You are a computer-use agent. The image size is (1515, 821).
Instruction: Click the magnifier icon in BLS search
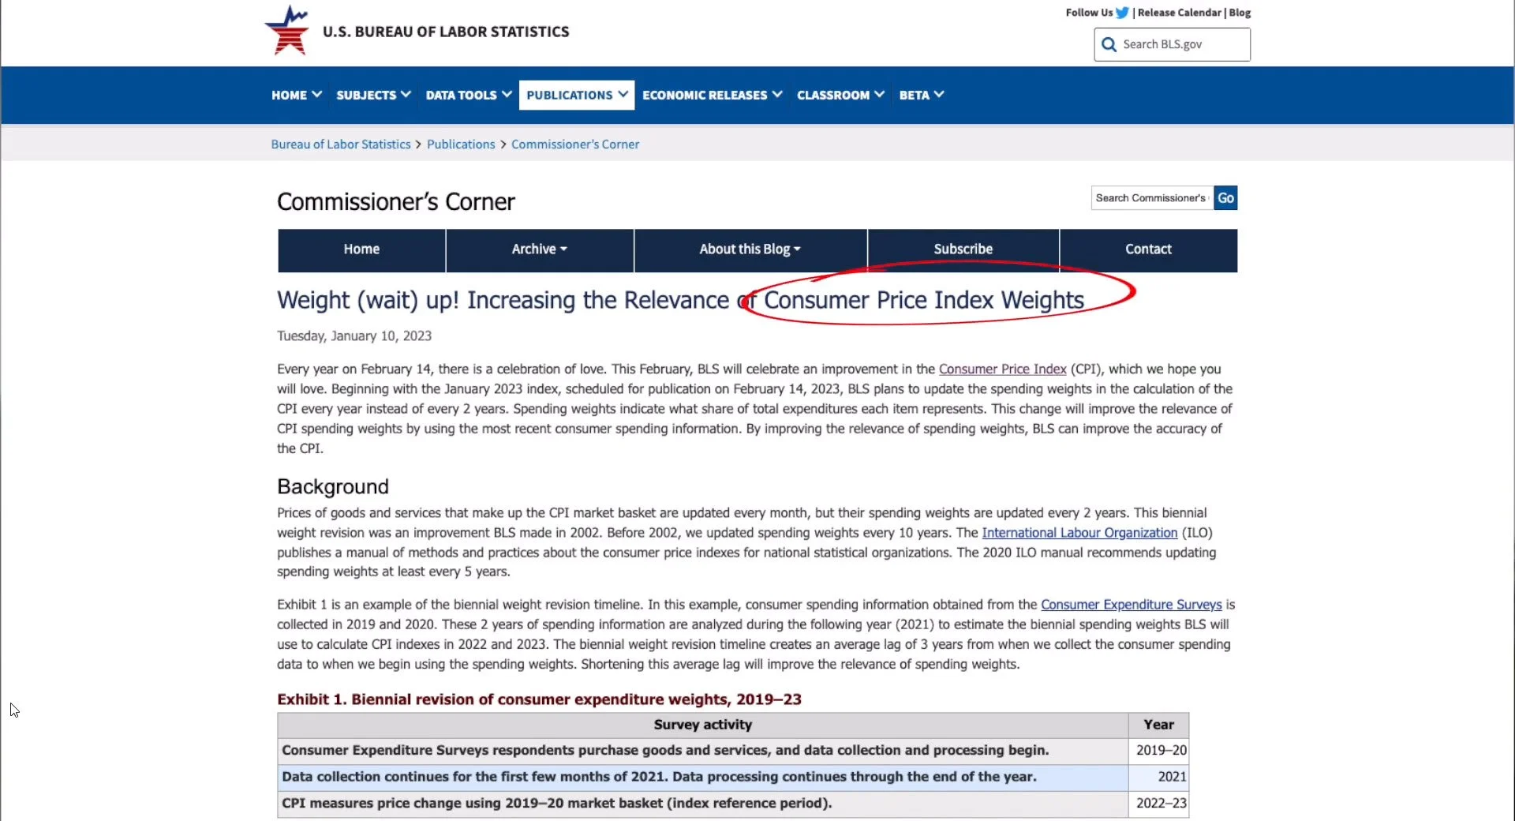(1109, 44)
